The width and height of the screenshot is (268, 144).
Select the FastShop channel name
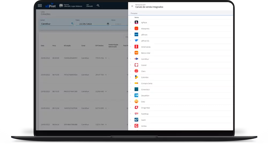click(145, 114)
